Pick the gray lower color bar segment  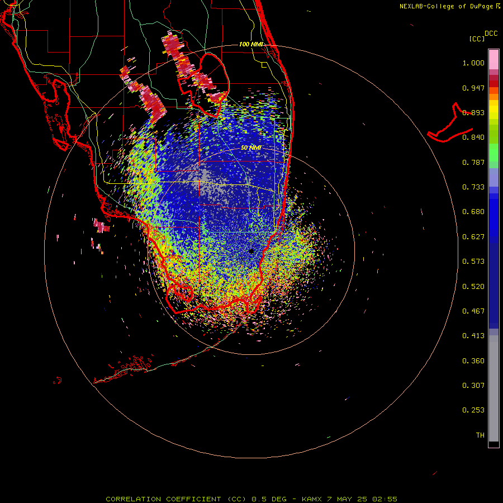coord(493,388)
